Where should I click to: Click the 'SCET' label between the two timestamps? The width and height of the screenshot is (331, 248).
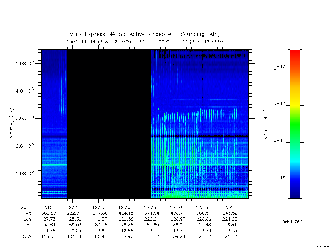coord(145,42)
